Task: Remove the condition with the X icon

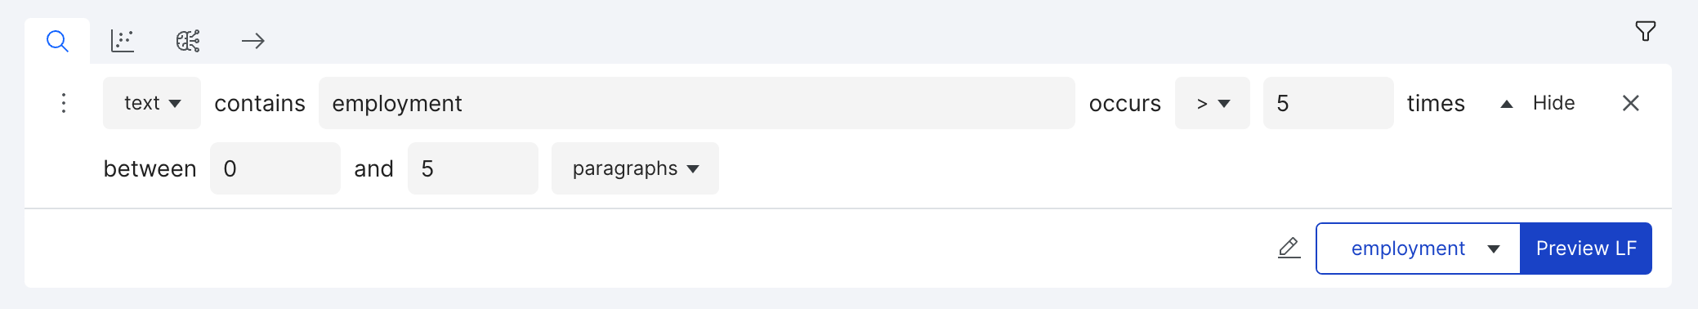Action: point(1631,103)
